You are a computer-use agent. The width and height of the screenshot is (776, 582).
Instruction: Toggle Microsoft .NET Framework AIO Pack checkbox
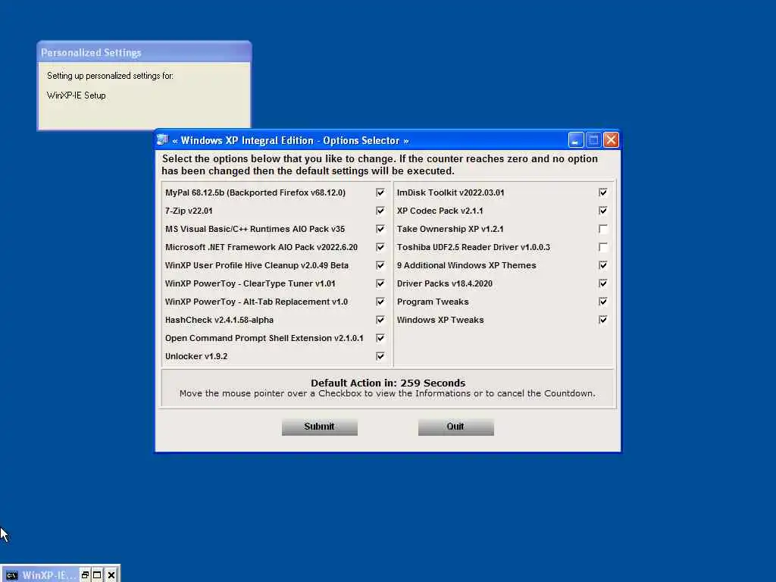tap(380, 247)
